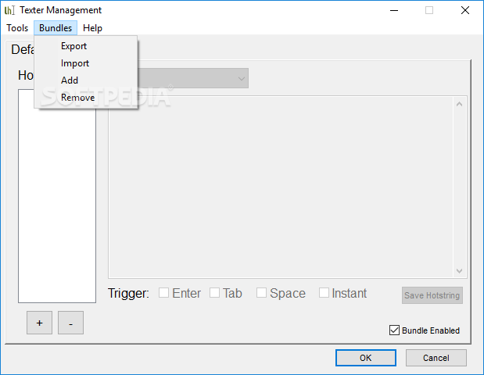Check the Instant trigger checkbox
The width and height of the screenshot is (484, 375).
pyautogui.click(x=324, y=293)
